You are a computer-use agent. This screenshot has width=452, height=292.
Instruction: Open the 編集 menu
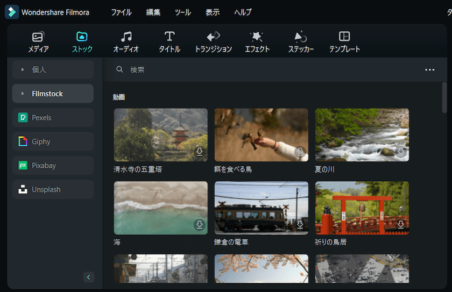click(x=153, y=12)
